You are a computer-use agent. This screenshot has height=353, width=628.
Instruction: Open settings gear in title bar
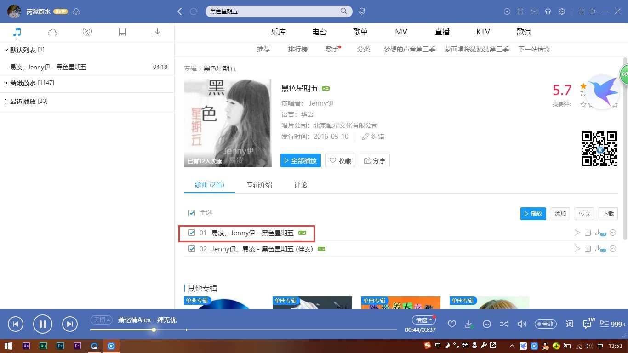pyautogui.click(x=562, y=11)
